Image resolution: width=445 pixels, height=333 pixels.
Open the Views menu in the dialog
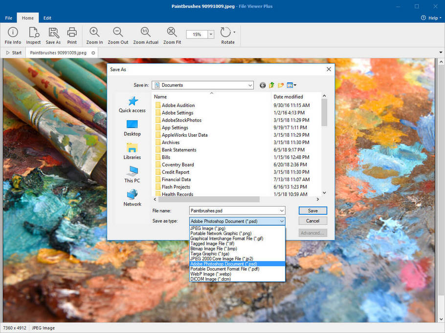pos(290,85)
